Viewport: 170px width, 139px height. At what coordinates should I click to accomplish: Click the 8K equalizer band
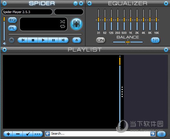(x=150, y=20)
